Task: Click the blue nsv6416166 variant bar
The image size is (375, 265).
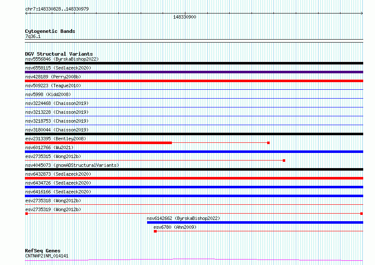Action: (194, 196)
